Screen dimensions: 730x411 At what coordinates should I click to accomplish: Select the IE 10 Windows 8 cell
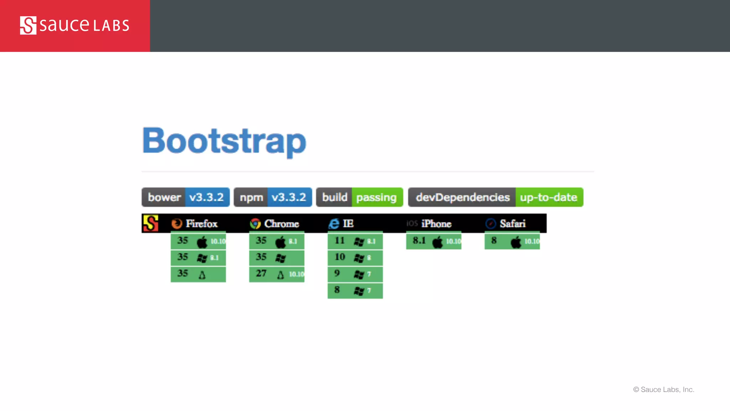(355, 258)
